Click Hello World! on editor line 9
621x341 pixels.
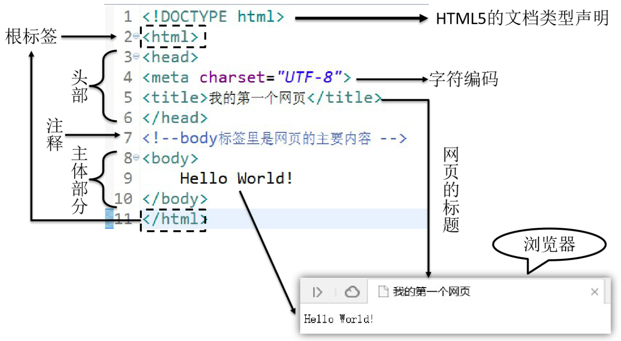pos(237,178)
